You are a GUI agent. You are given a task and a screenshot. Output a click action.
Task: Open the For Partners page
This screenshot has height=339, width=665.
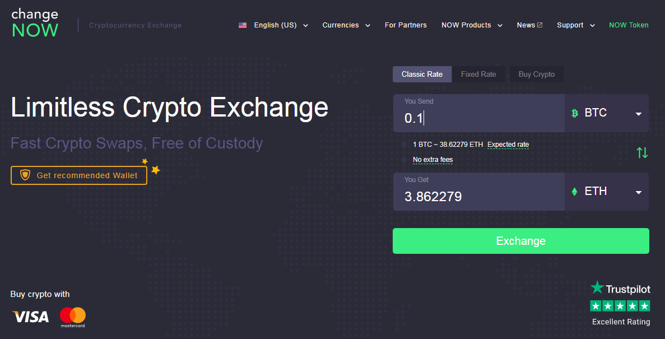point(406,25)
